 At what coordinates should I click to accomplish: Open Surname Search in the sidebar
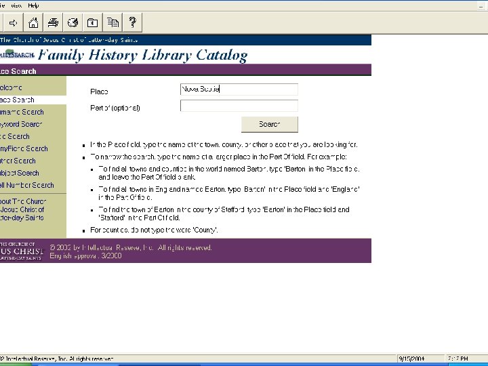[x=22, y=112]
